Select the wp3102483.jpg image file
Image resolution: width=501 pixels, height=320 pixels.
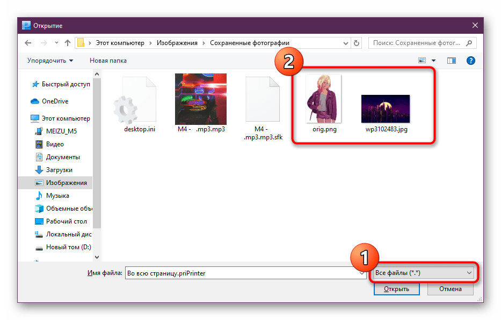pos(385,109)
